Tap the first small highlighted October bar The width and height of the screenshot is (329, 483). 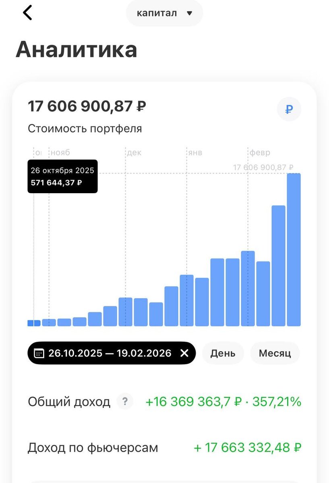34,323
